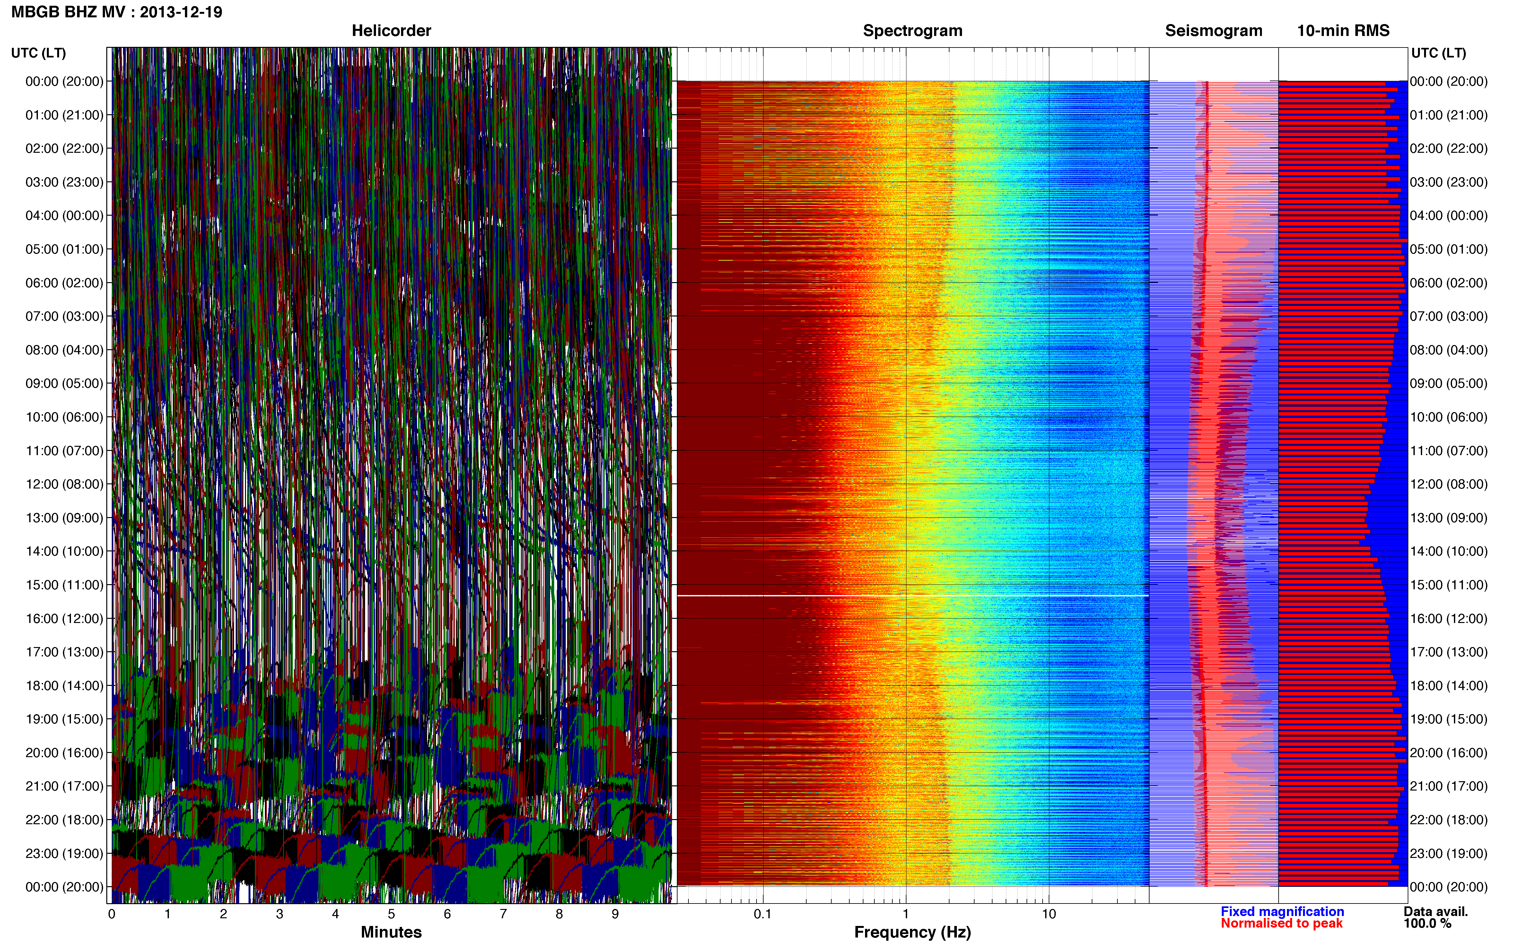Click the '10-min RMS' panel heading

[1343, 31]
